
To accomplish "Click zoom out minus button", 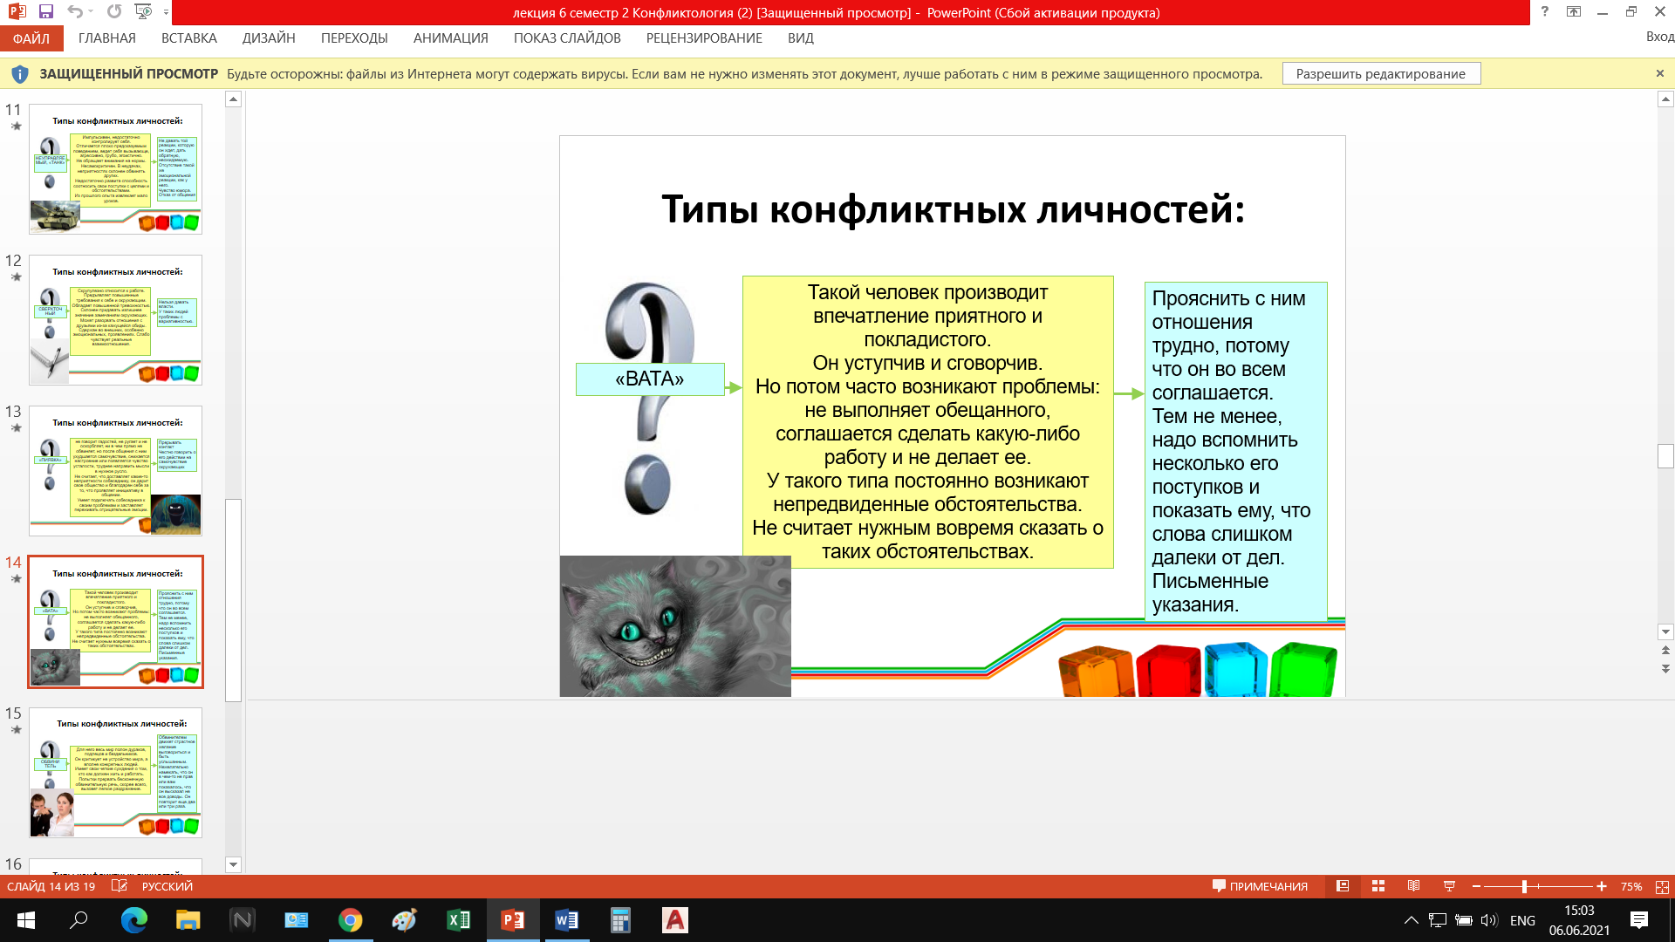I will (x=1476, y=886).
